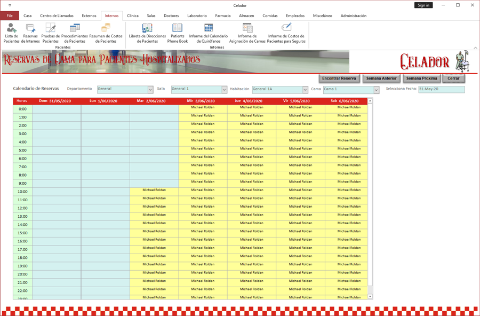This screenshot has width=480, height=316.
Task: Select the Reservas de Internos icon
Action: tap(30, 33)
